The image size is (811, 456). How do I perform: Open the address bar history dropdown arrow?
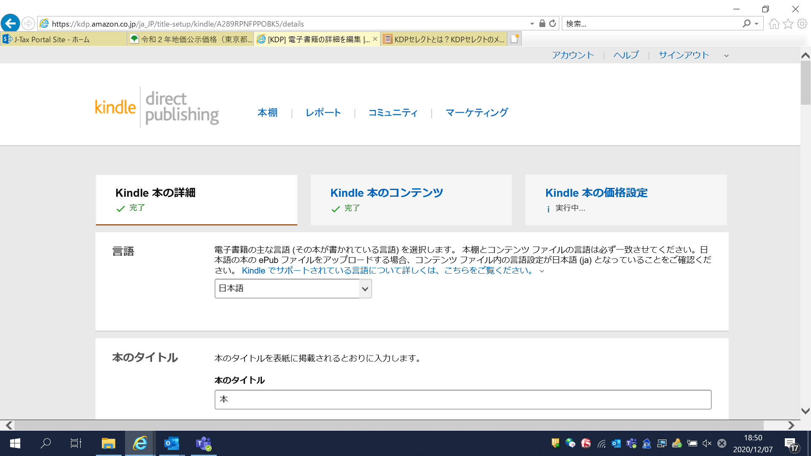(x=532, y=24)
